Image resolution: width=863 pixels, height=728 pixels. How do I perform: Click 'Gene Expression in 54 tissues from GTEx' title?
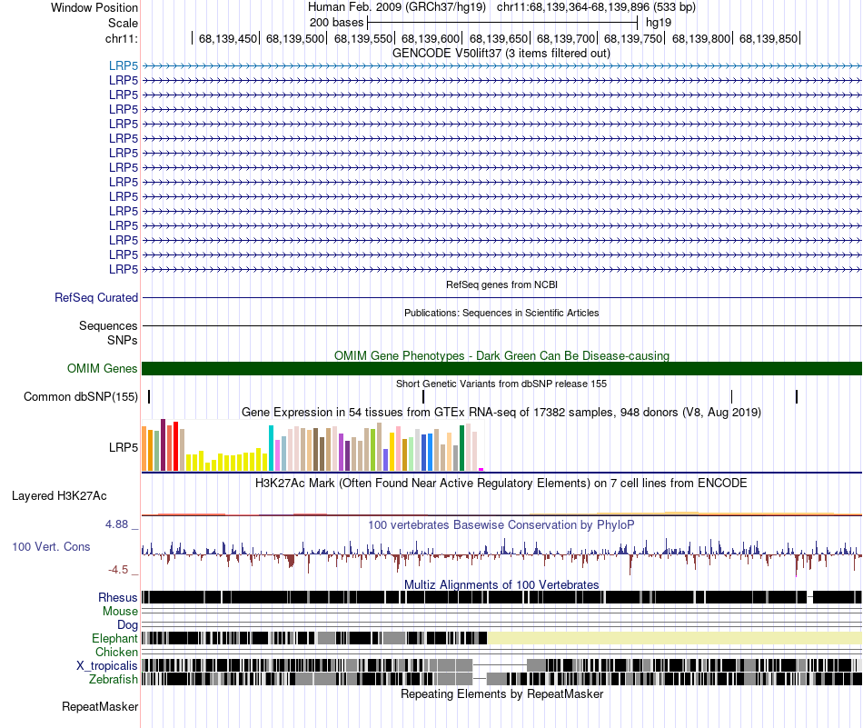pos(501,412)
